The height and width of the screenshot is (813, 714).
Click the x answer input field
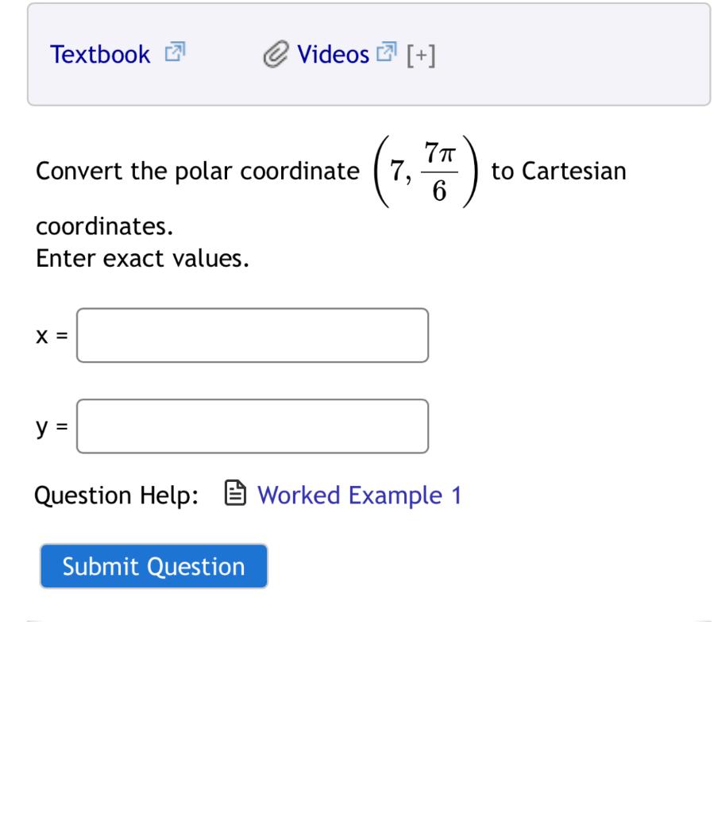pyautogui.click(x=253, y=335)
